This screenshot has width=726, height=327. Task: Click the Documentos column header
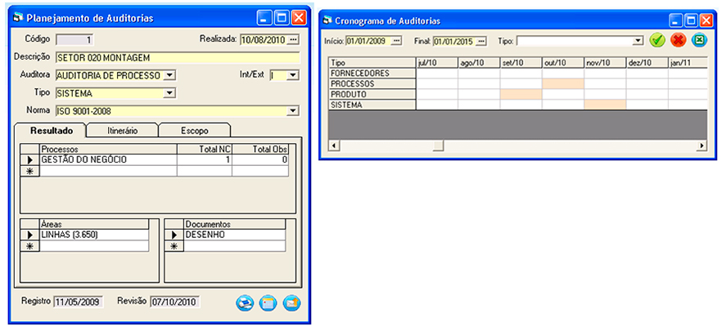point(235,224)
